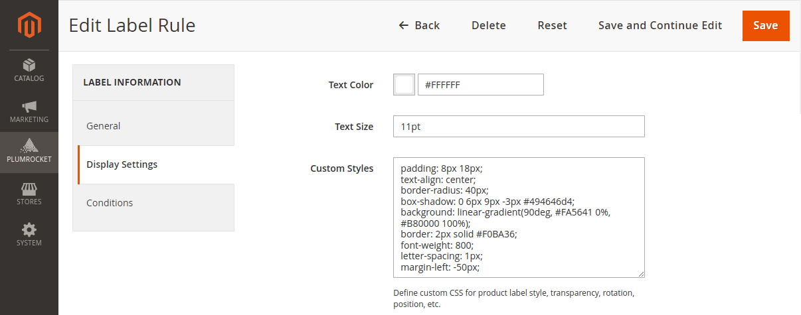Click into the Text Size field
801x315 pixels.
click(x=518, y=127)
